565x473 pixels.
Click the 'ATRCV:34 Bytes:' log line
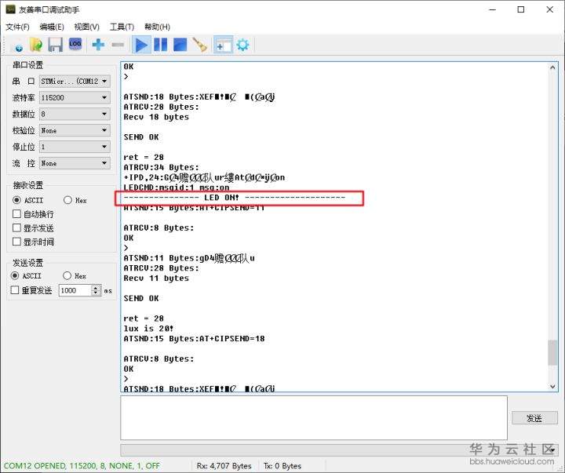[161, 167]
